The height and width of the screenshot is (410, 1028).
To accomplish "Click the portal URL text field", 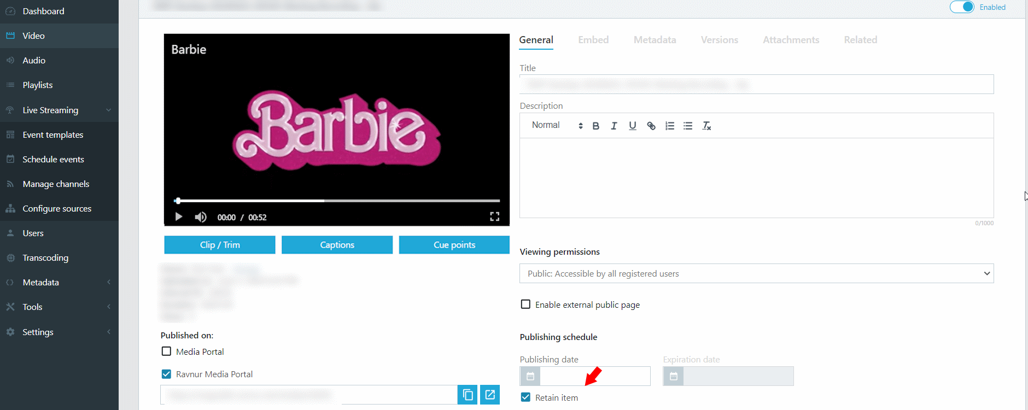I will click(x=309, y=395).
